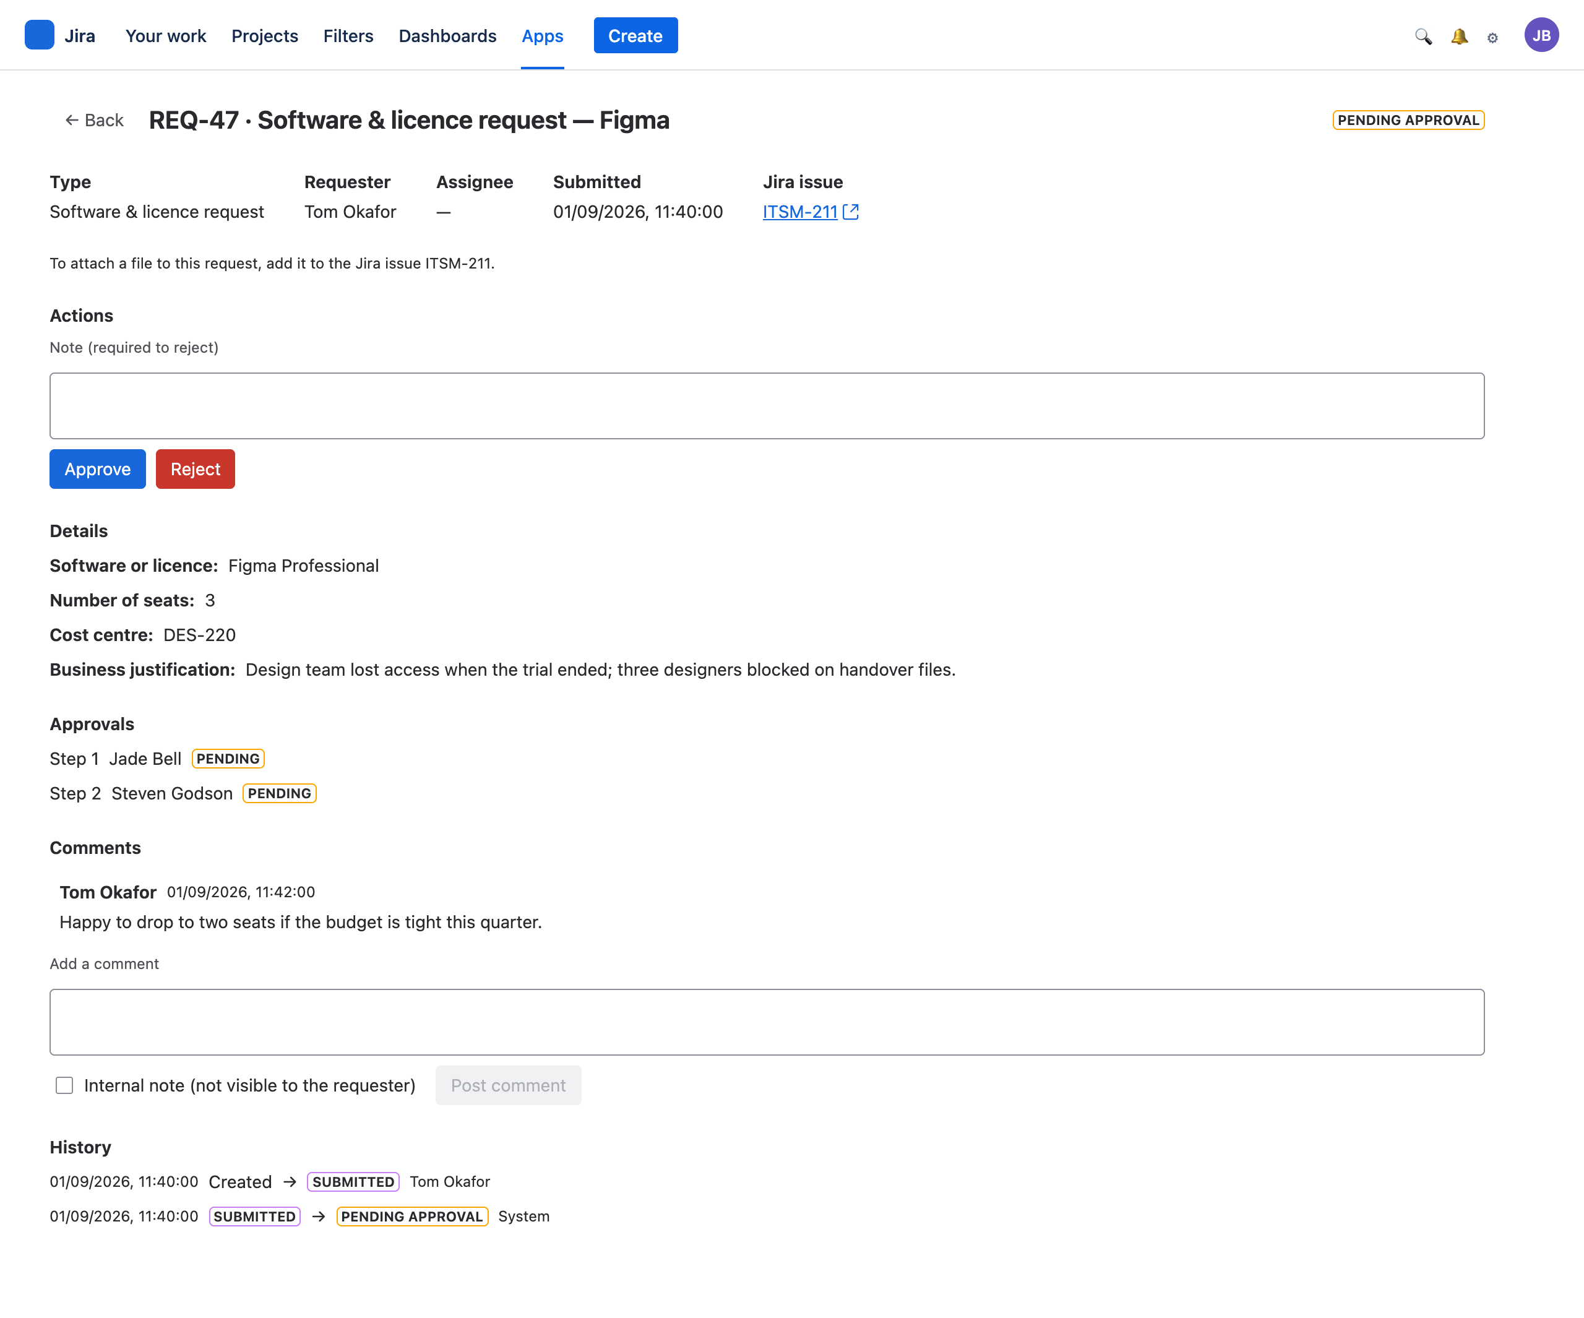
Task: Click the PENDING badge next to Steven Godson
Action: point(279,793)
